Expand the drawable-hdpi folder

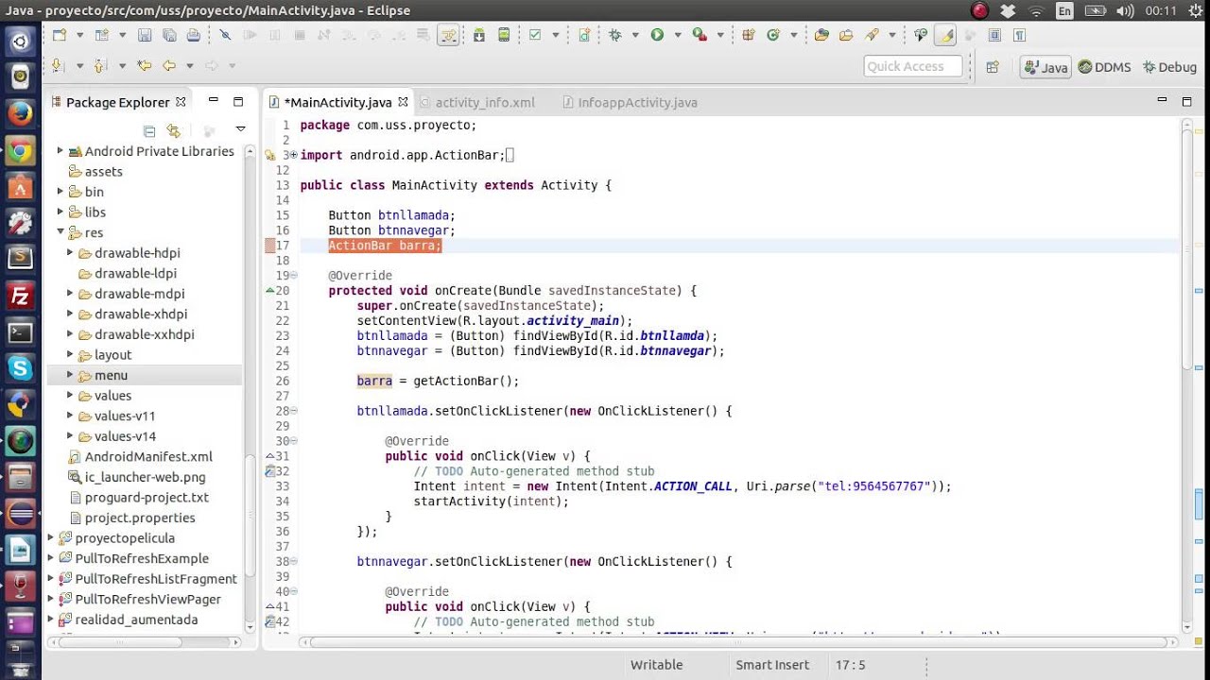pyautogui.click(x=70, y=253)
